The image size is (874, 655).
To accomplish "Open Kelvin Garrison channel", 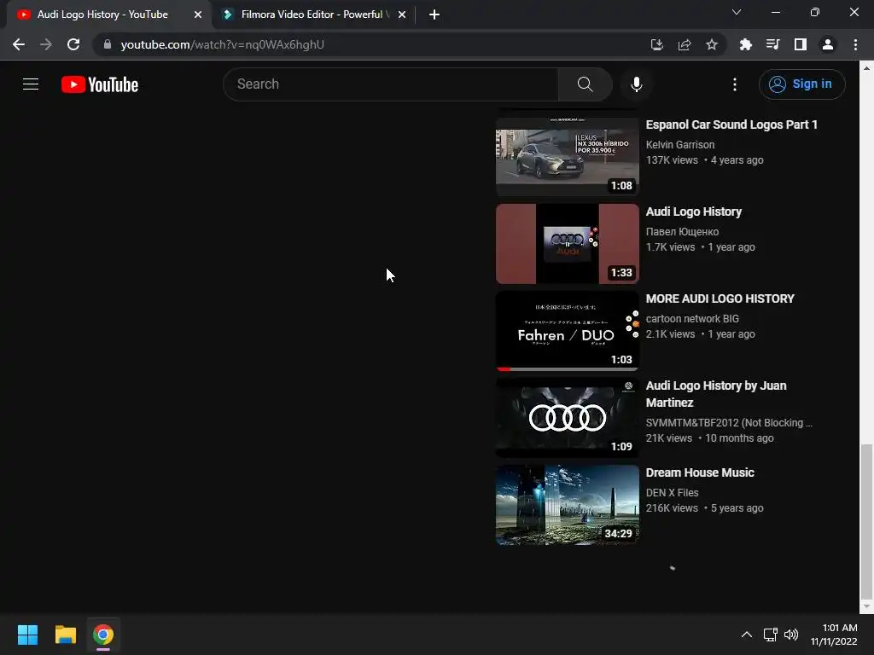I will (680, 145).
